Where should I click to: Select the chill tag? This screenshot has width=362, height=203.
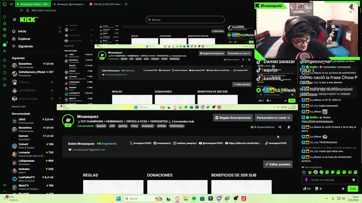coord(112,126)
